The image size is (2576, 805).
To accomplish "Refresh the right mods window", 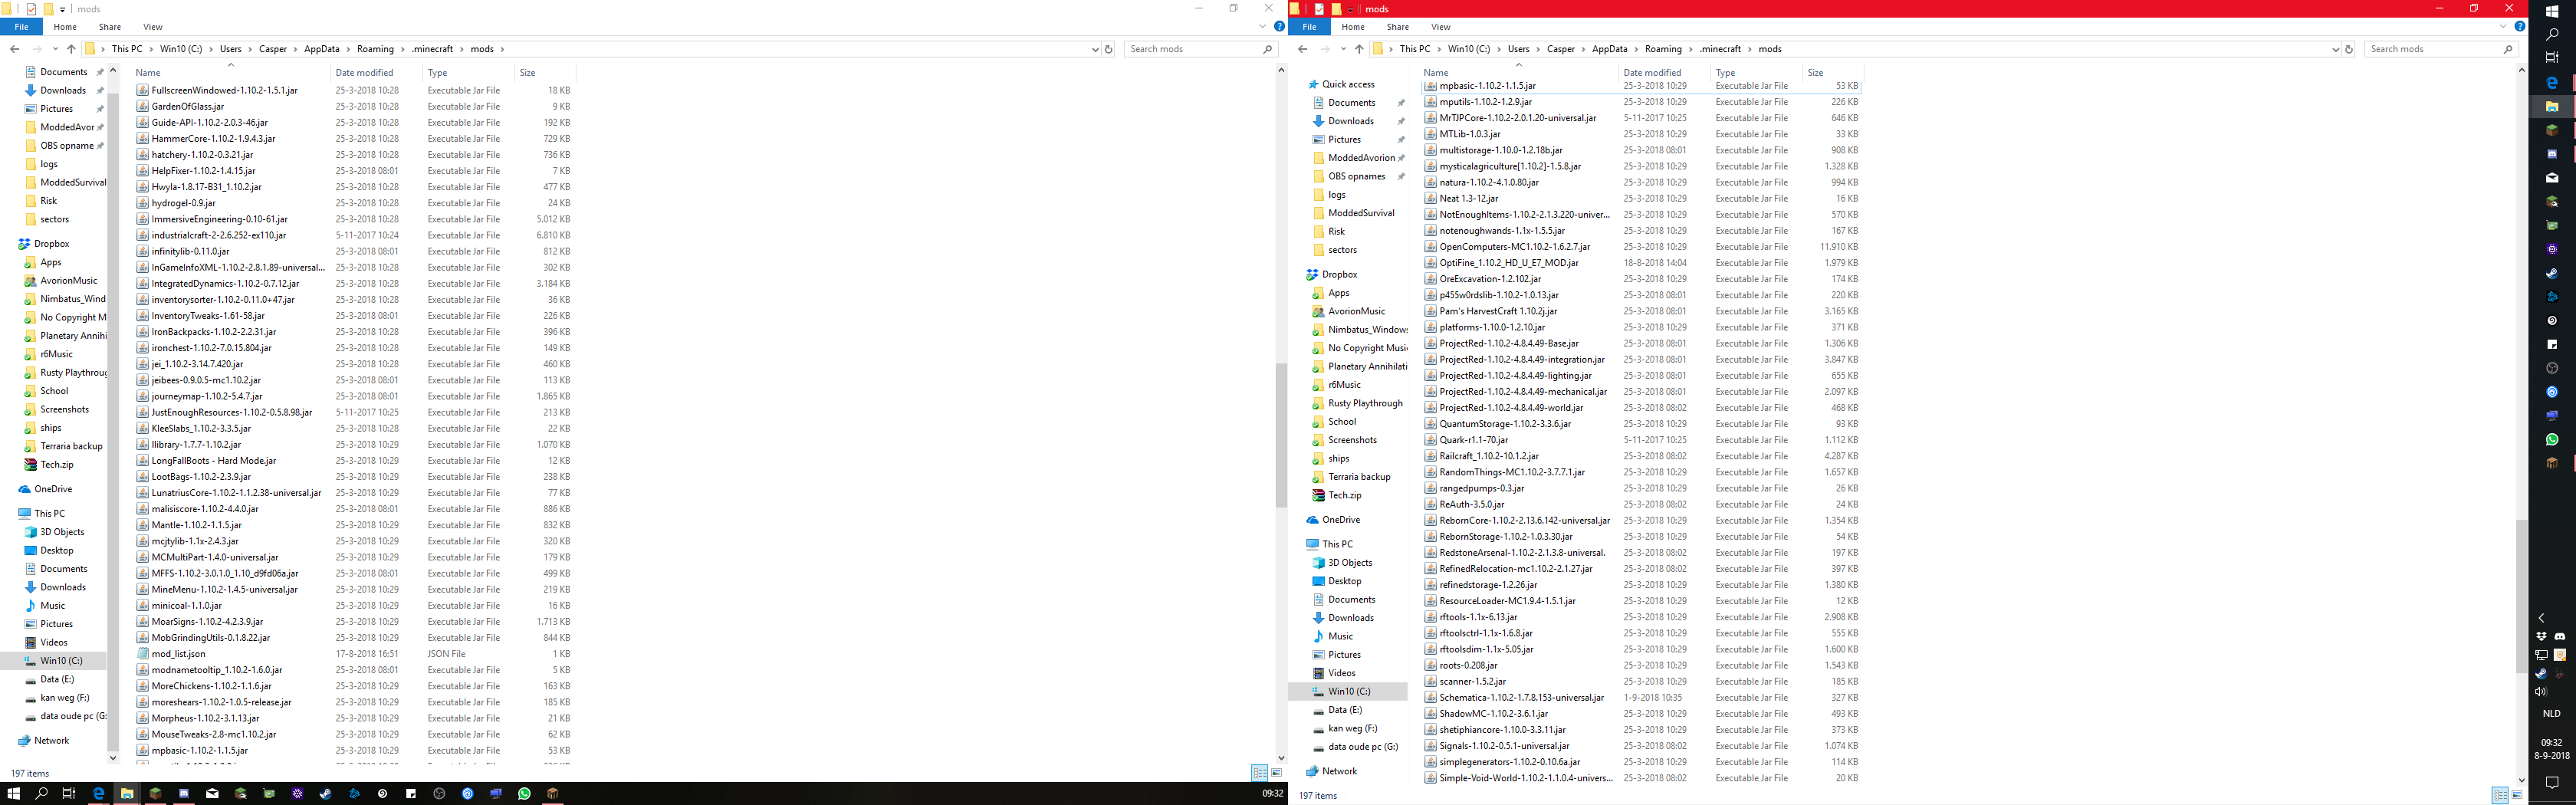I will pos(2349,49).
